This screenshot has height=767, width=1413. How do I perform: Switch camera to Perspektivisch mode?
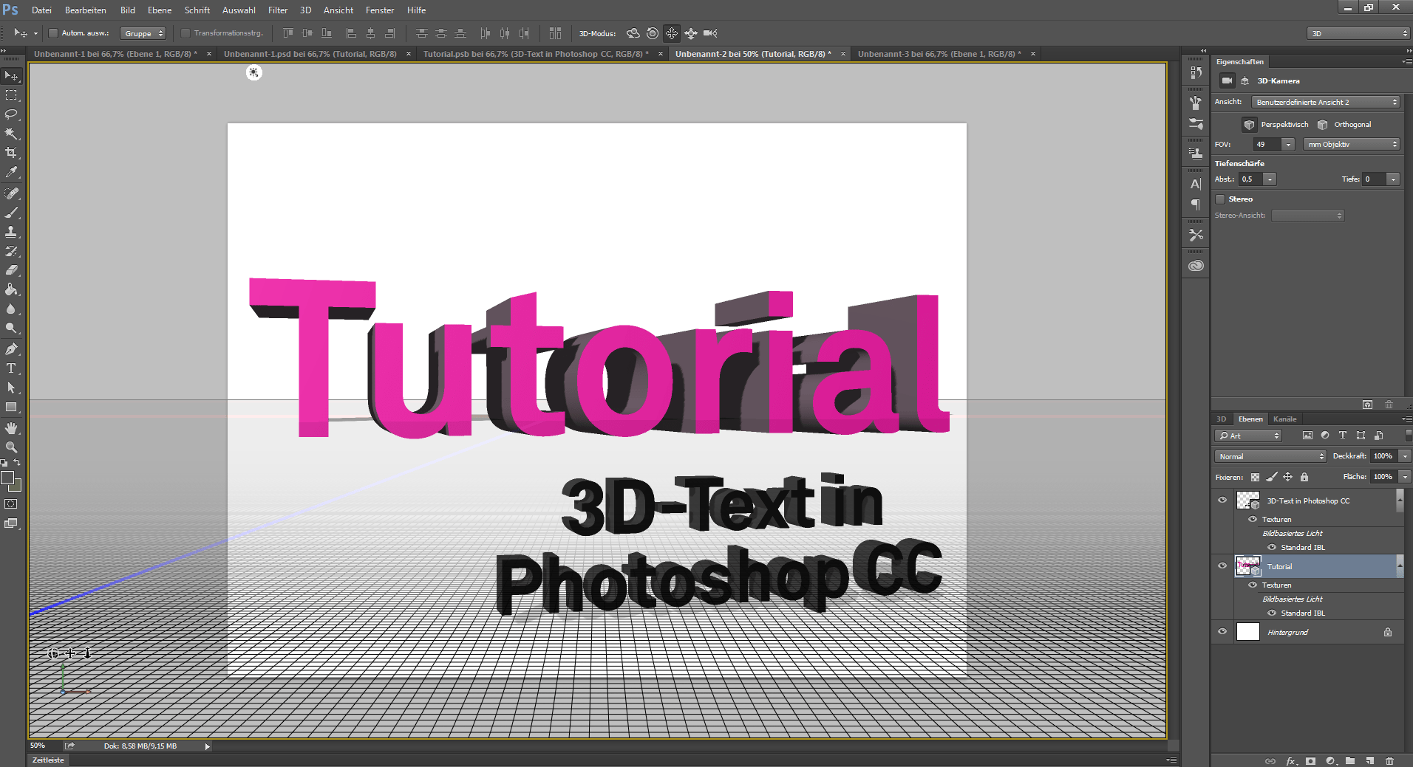[x=1276, y=125]
